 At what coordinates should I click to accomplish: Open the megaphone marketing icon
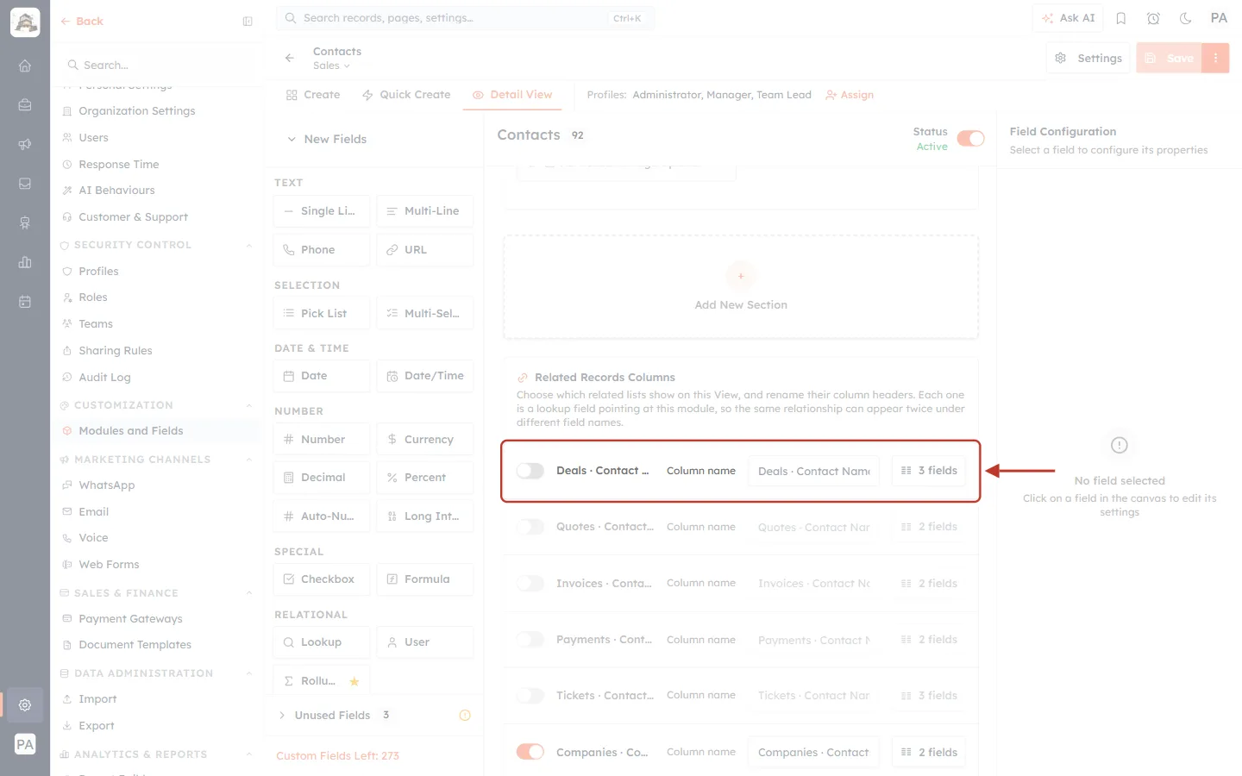coord(25,144)
